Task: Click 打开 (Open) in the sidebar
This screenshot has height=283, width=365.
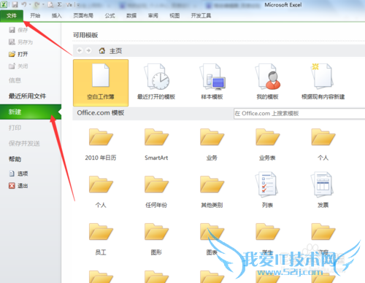Action: [18, 54]
